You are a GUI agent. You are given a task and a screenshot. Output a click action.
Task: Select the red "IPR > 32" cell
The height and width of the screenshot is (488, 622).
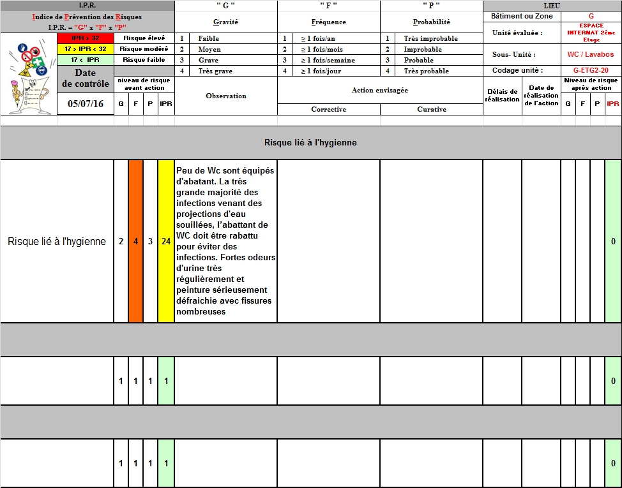coord(85,38)
